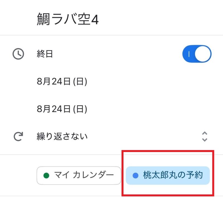Select the 桃太郎丸の予約 calendar chip
The image size is (223, 204).
[168, 175]
